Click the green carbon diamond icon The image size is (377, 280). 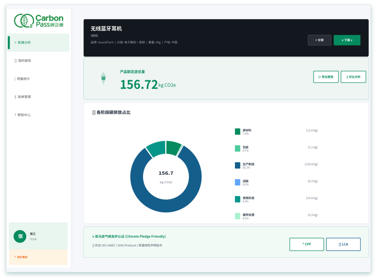click(103, 78)
